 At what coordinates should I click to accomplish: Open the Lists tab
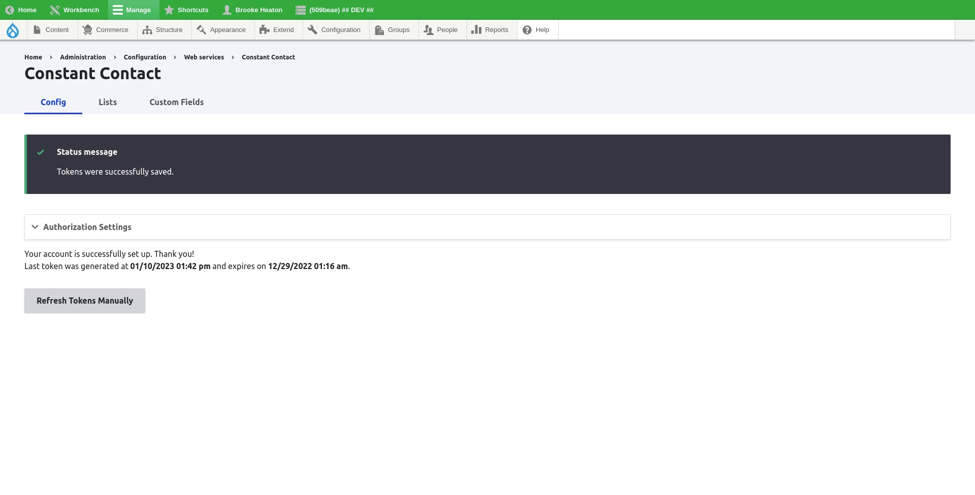tap(108, 102)
